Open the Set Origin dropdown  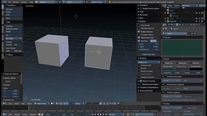point(14,39)
